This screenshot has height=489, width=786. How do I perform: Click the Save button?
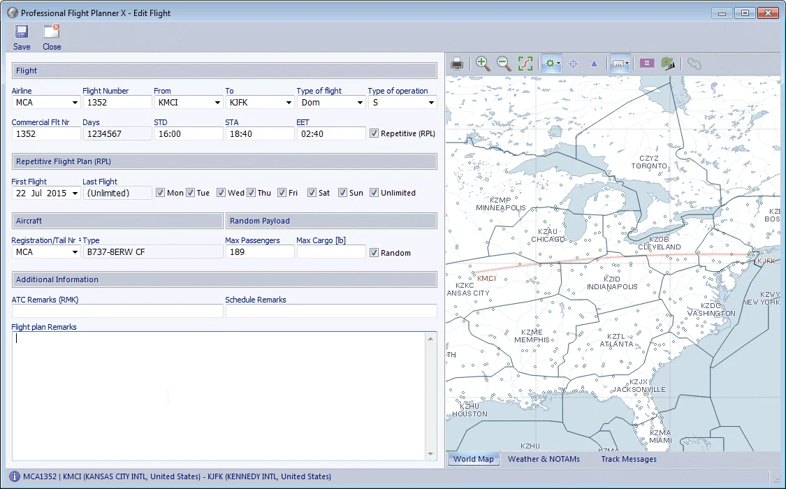[22, 35]
